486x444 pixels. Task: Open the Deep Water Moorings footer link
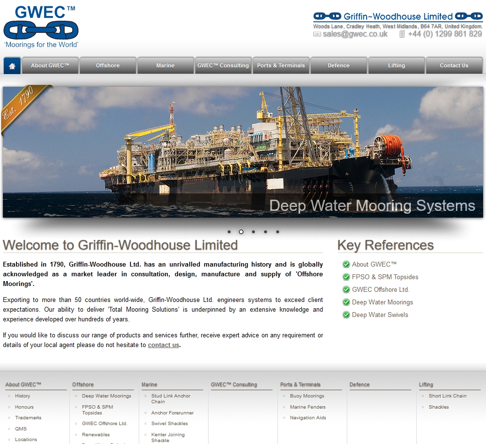tap(107, 396)
